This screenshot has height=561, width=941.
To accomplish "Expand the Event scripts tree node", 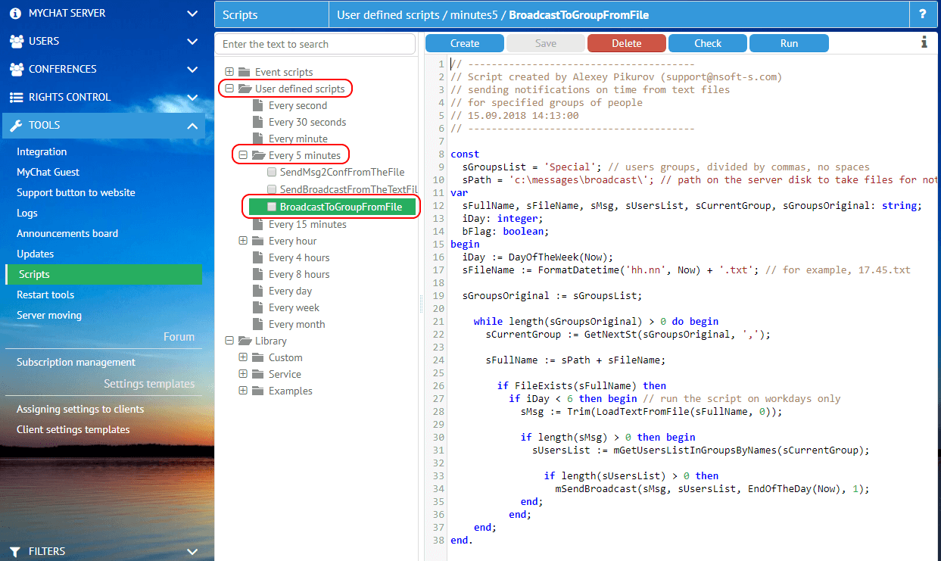I will pyautogui.click(x=229, y=72).
